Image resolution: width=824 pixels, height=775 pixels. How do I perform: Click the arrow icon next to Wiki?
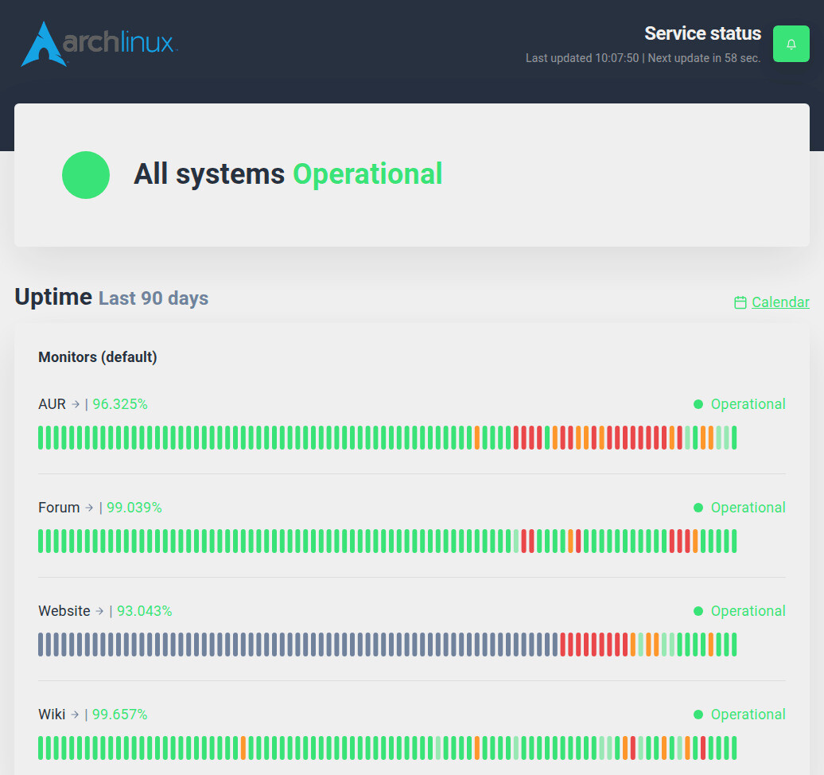click(x=75, y=714)
